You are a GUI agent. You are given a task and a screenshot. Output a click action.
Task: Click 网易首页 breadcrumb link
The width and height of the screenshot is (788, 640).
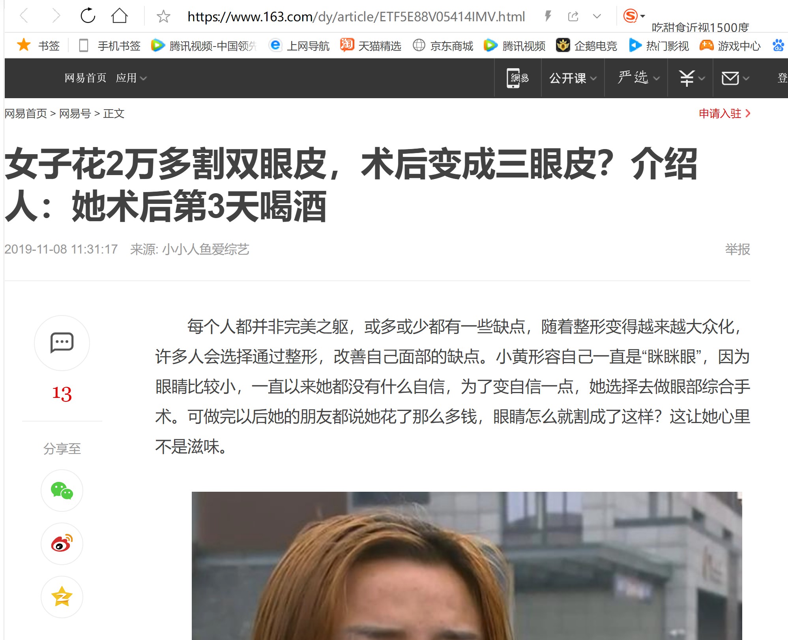click(26, 114)
